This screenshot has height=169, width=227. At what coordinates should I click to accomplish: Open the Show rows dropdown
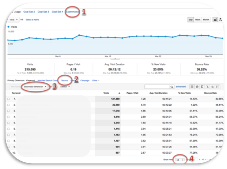pyautogui.click(x=180, y=160)
